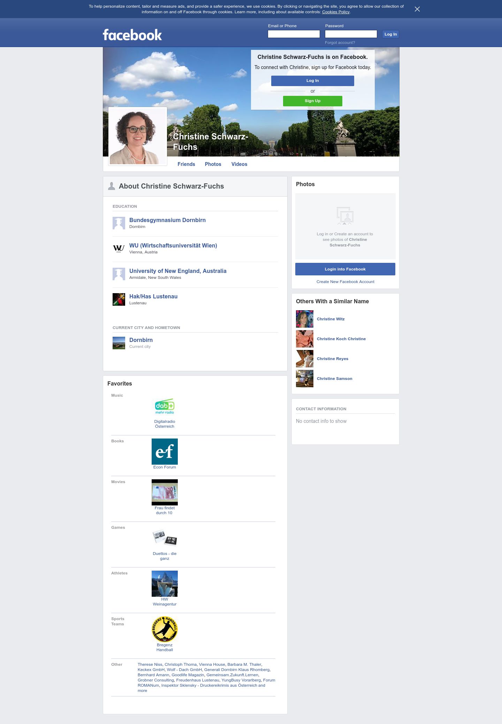Image resolution: width=502 pixels, height=724 pixels.
Task: Open the Bregenz Handball text link
Action: pyautogui.click(x=165, y=647)
